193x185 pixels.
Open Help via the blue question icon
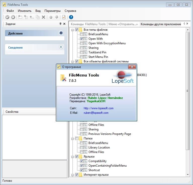click(x=71, y=17)
